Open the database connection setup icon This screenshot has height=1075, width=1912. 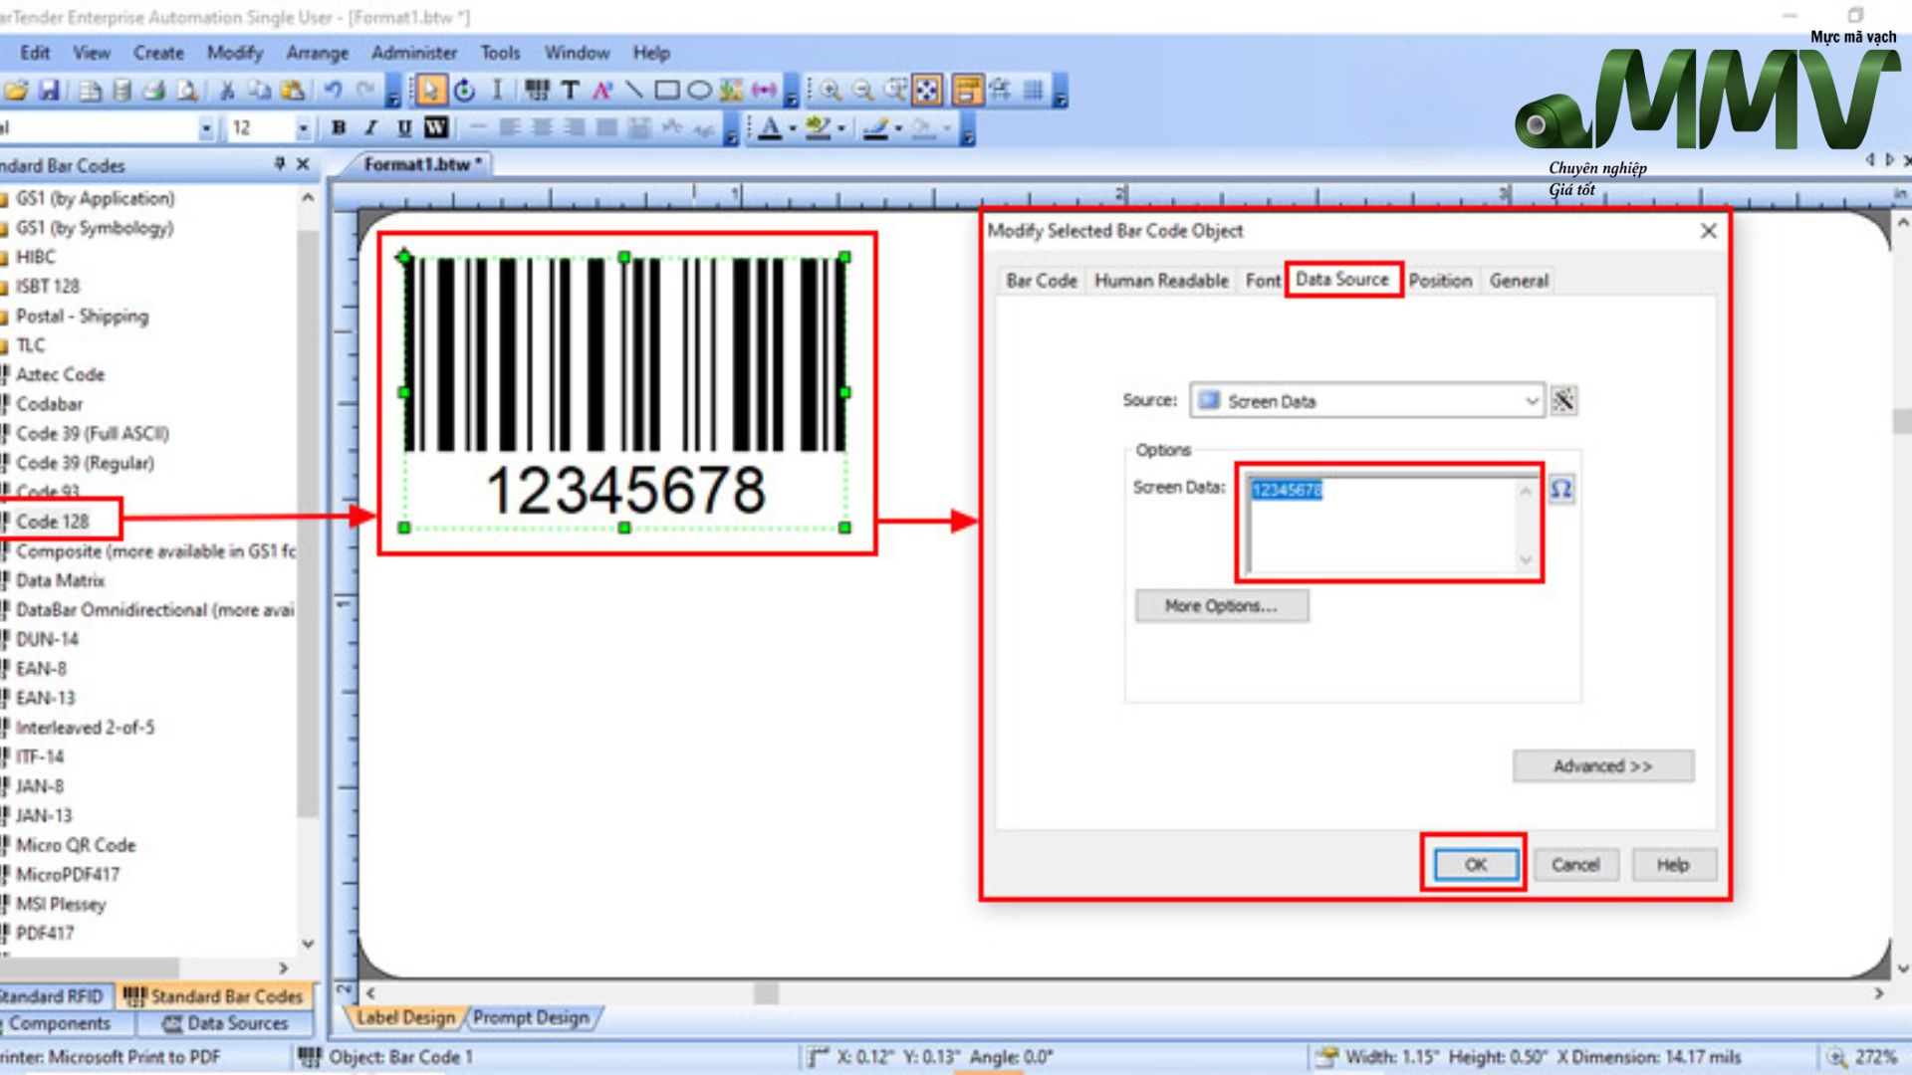click(x=121, y=91)
